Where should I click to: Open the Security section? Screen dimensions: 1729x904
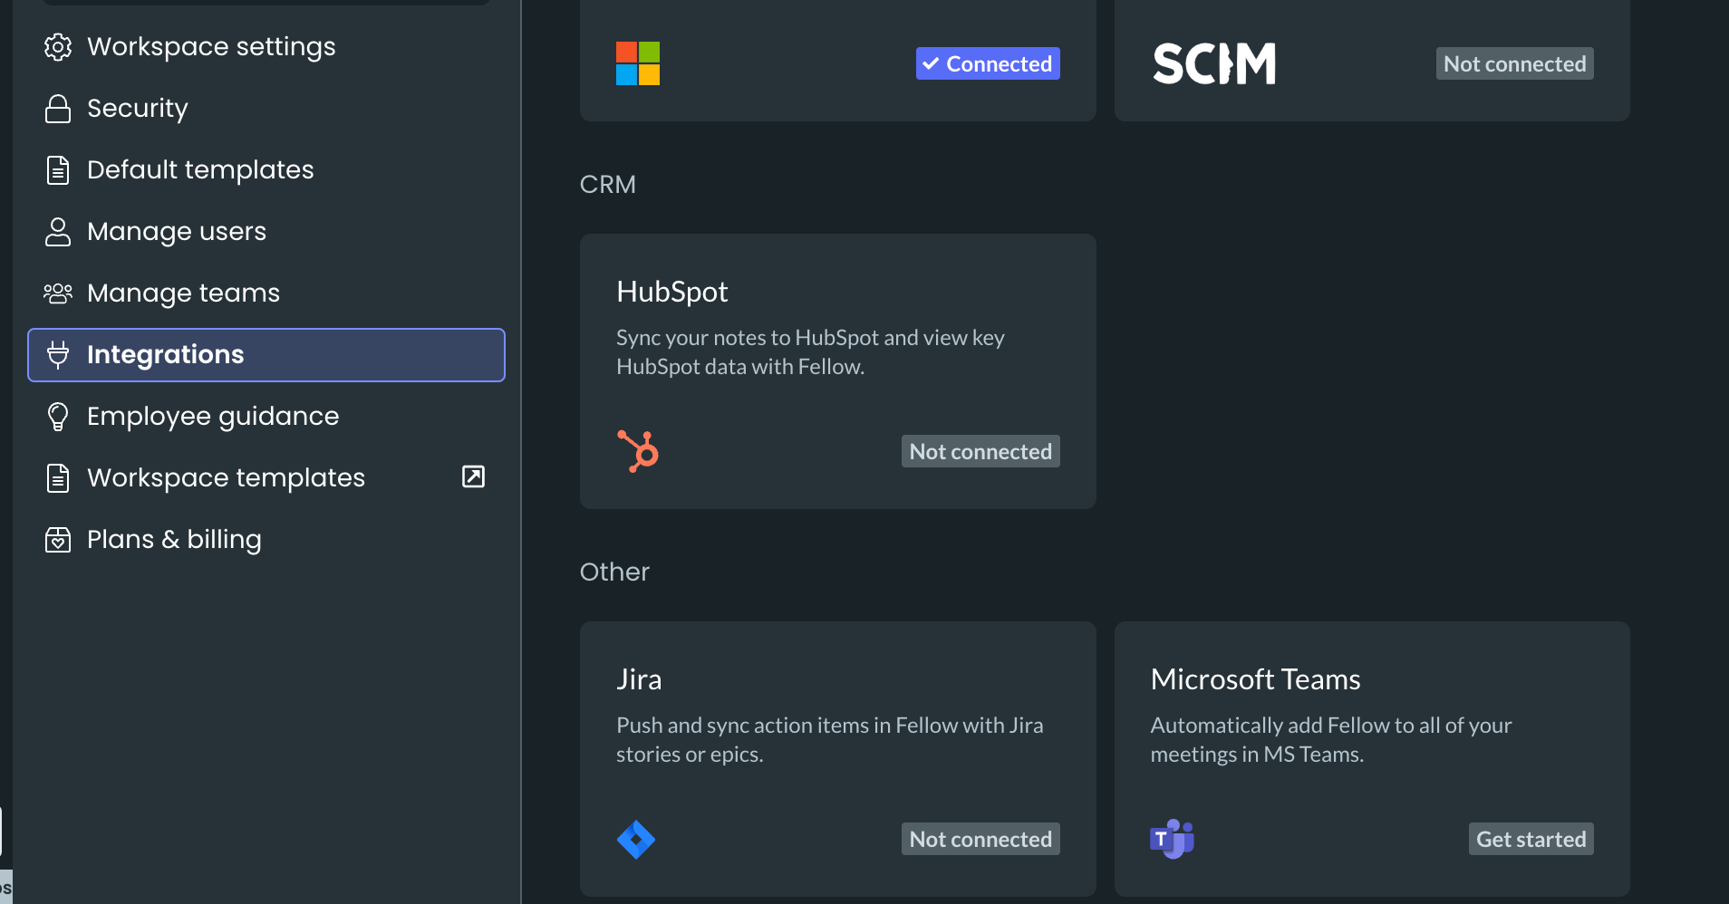(266, 109)
